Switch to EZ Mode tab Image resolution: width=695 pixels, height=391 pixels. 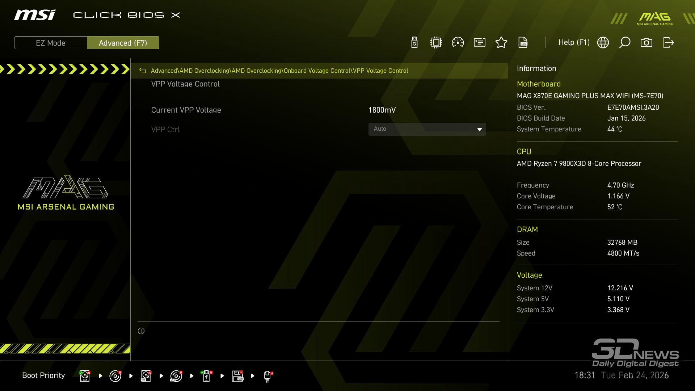click(51, 43)
